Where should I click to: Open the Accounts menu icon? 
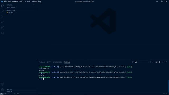click(2, 84)
